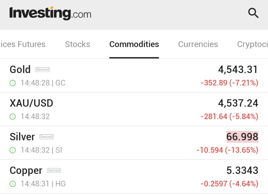Click the clock icon in the Copper row
Screen dimensions: 268x195
tap(13, 184)
